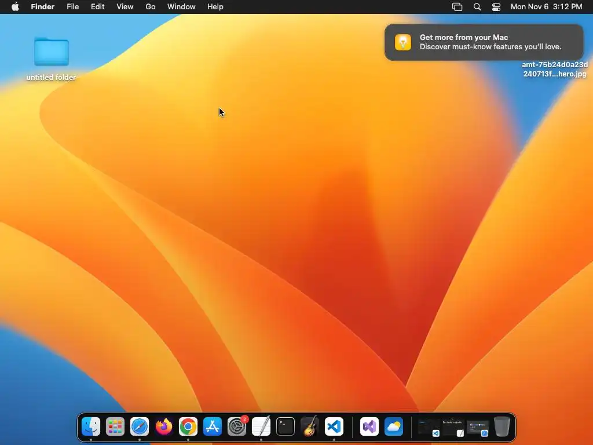Launch Terminal from the Dock
The image size is (593, 445).
tap(285, 426)
